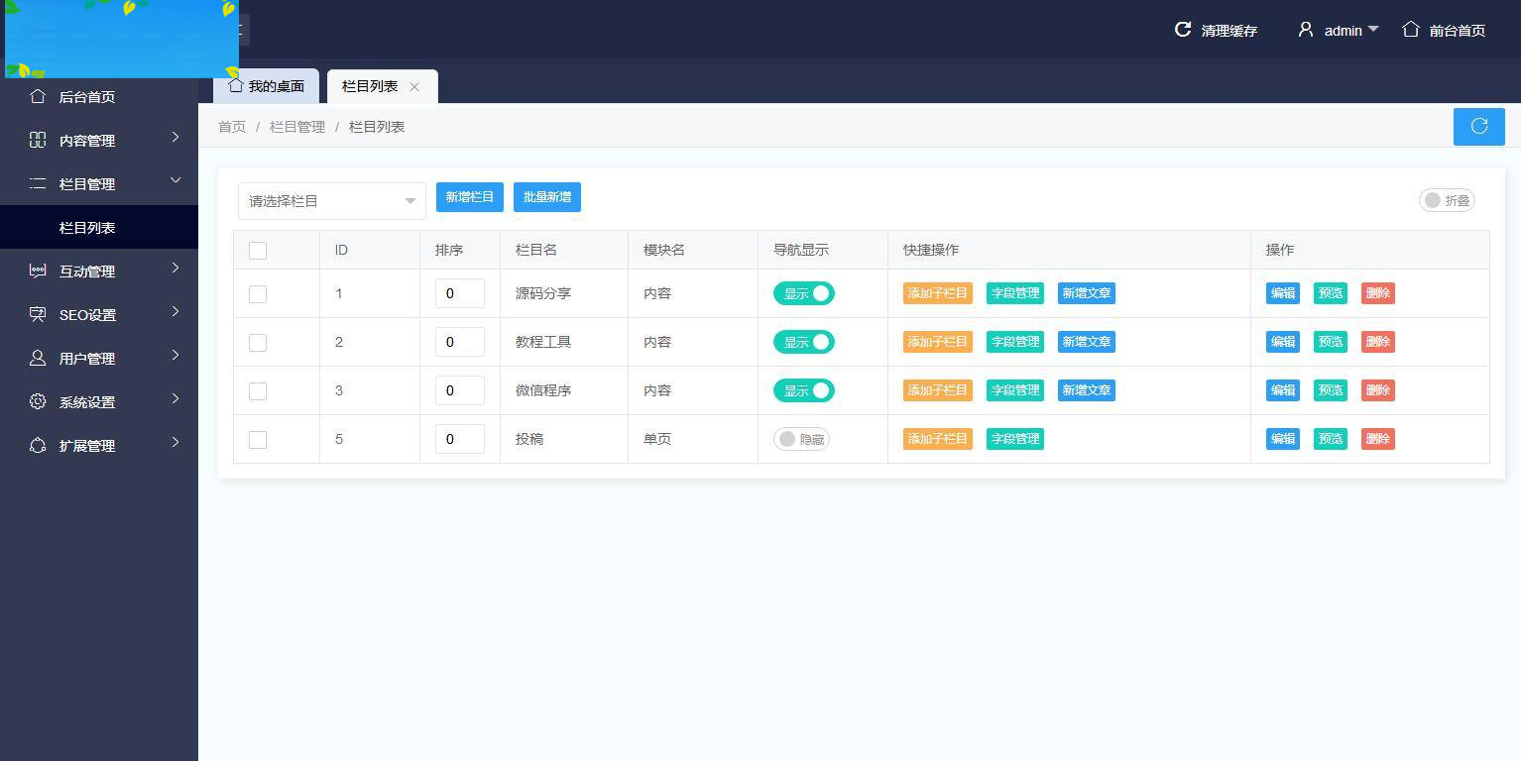1521x761 pixels.
Task: Click the home icon next to 前台首页
Action: (x=1411, y=30)
